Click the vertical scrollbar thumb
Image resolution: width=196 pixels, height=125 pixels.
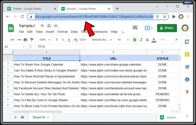click(180, 58)
